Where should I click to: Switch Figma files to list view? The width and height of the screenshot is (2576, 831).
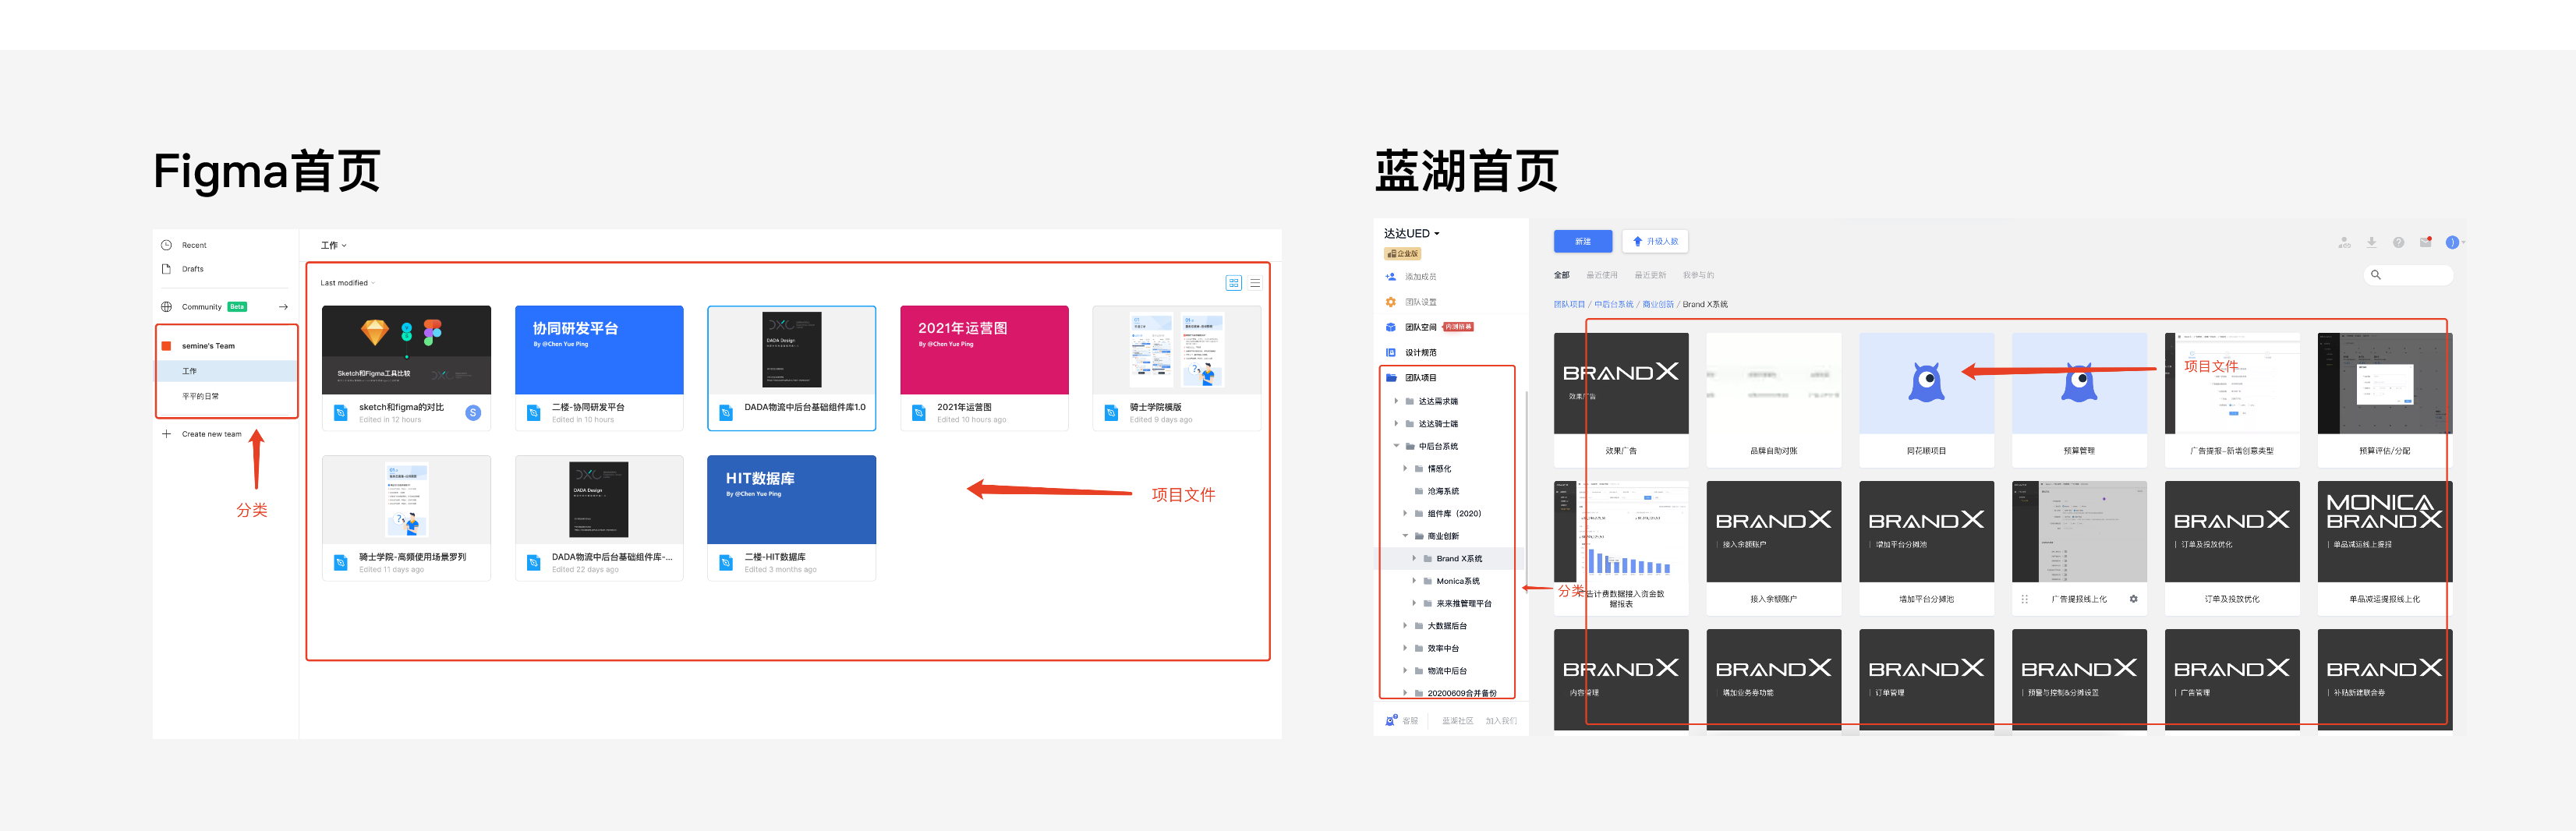coord(1255,283)
